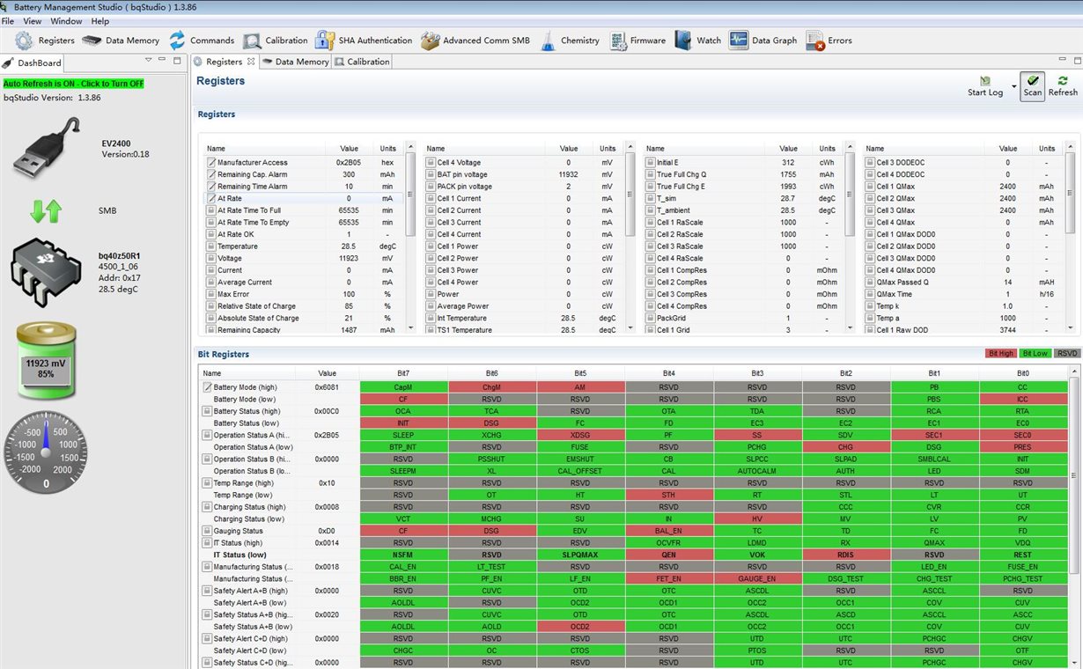Open the DashBoard view menu chevron

148,61
